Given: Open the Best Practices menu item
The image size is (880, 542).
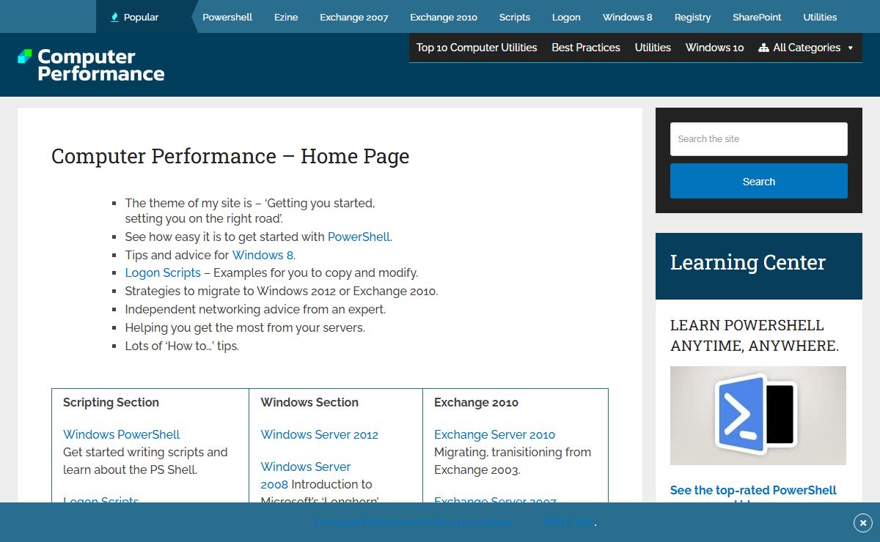Looking at the screenshot, I should pos(586,48).
